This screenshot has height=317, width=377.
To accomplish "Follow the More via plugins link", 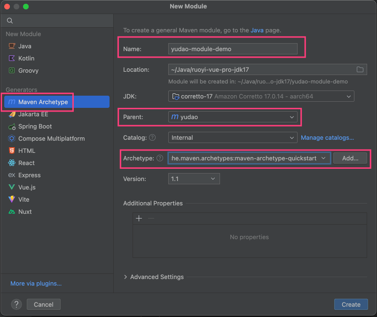I will [x=36, y=283].
